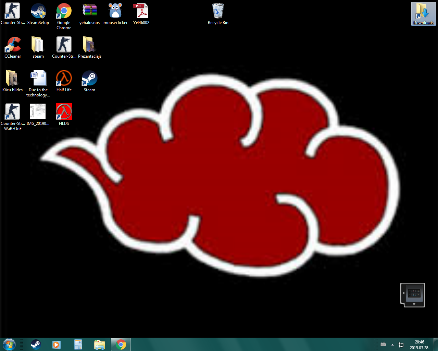Viewport: 438px width, 351px height.
Task: Open the network status tray icon
Action: (401, 345)
